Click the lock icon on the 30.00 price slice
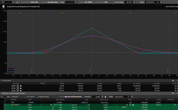 pyautogui.click(x=21, y=86)
